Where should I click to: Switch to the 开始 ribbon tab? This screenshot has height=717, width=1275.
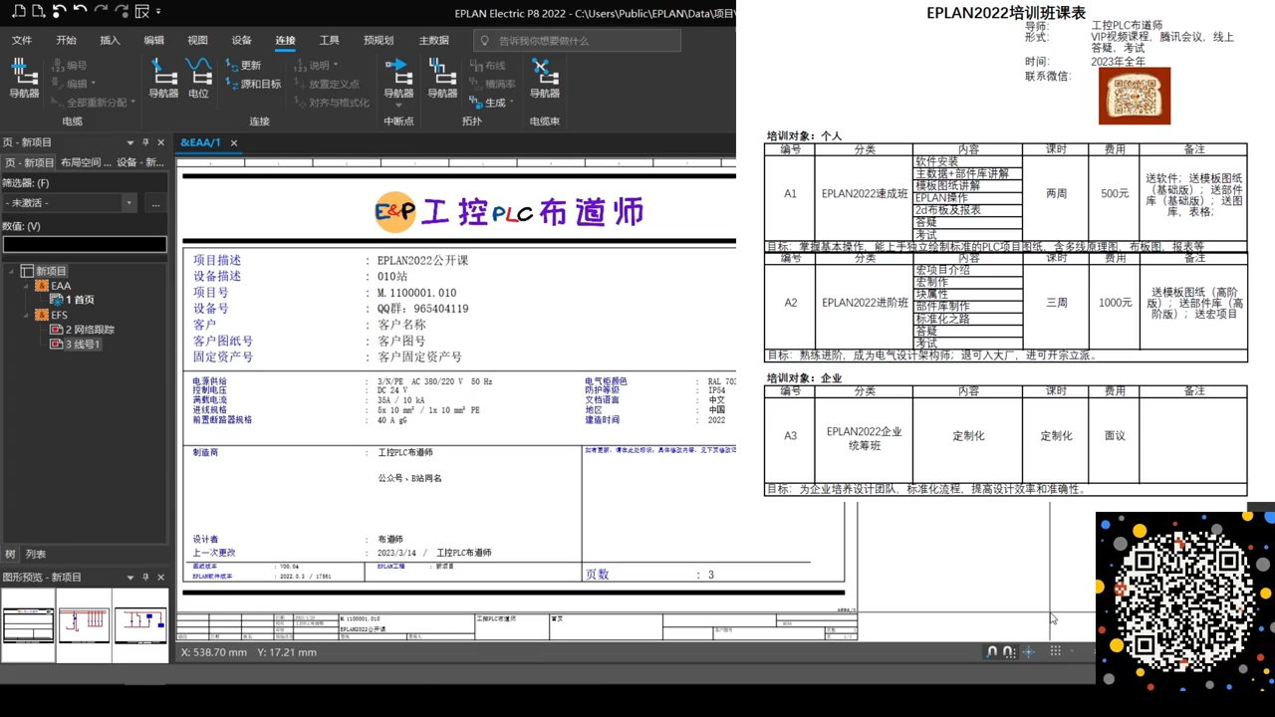click(66, 41)
